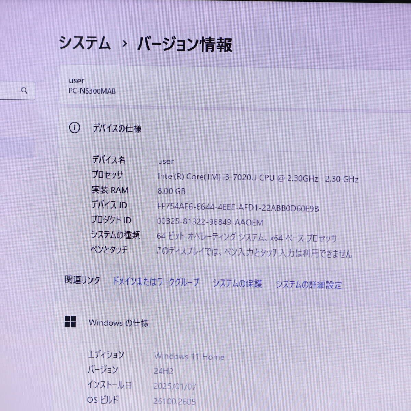
Task: Click the device name value user
Action: (166, 161)
